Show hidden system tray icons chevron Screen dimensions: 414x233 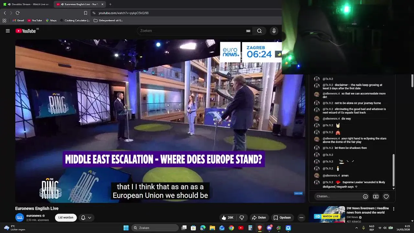point(357,228)
